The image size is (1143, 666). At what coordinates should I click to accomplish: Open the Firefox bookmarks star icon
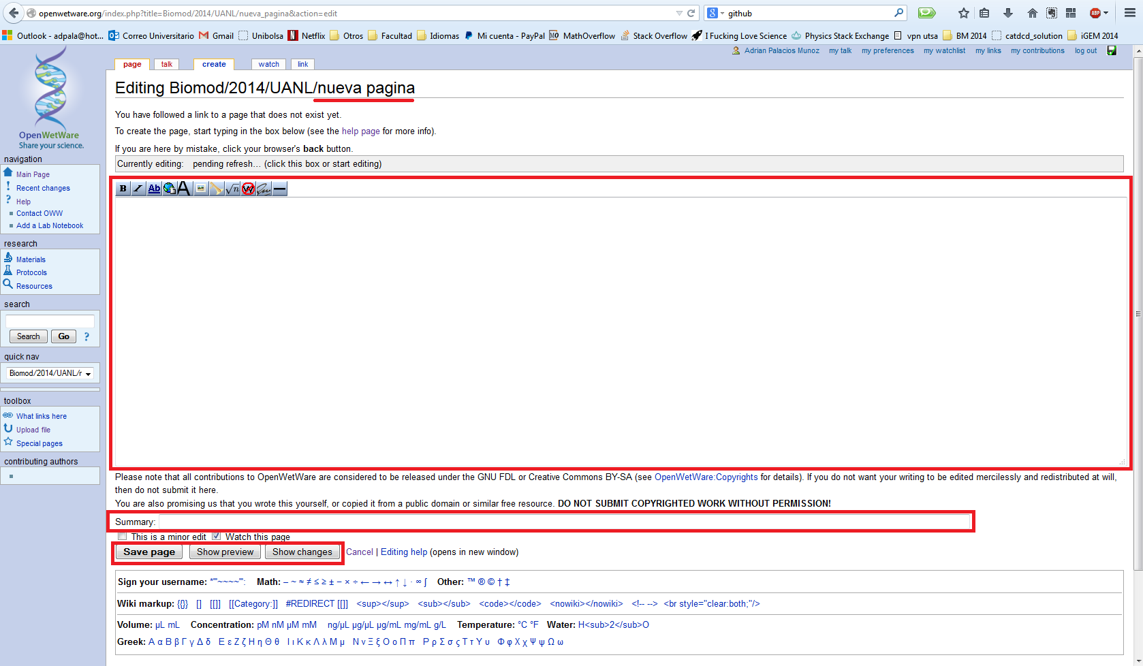point(963,13)
